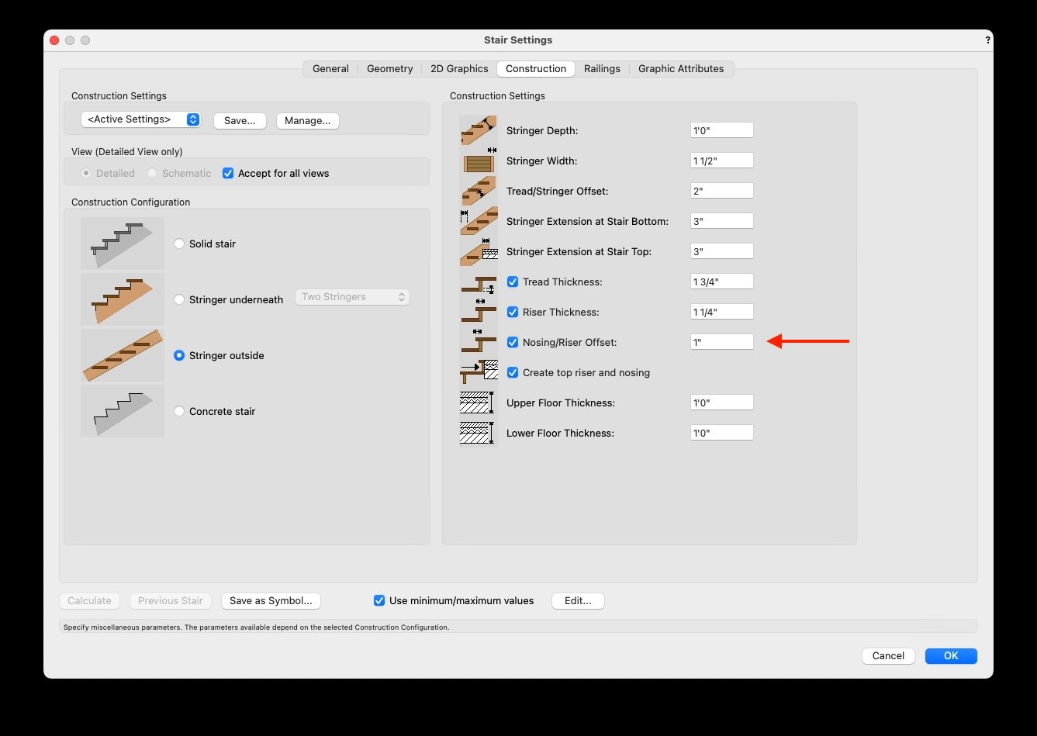
Task: Click the Solid stair diagram icon
Action: [122, 244]
